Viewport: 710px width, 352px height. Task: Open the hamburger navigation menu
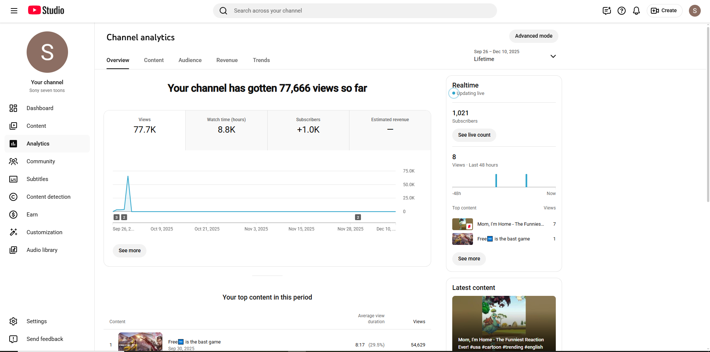pos(14,11)
